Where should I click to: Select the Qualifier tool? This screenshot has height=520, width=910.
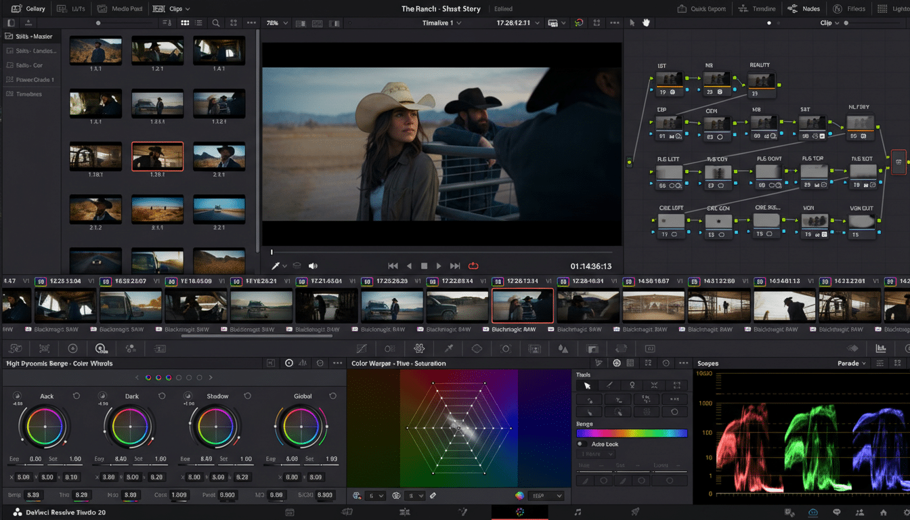[449, 348]
